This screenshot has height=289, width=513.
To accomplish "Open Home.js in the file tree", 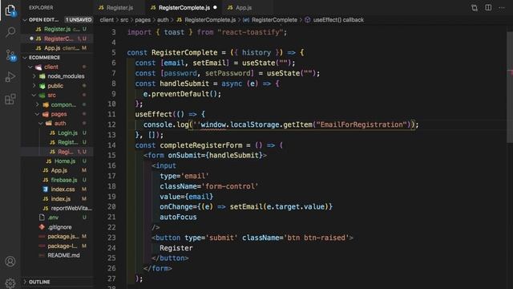I will click(x=58, y=161).
